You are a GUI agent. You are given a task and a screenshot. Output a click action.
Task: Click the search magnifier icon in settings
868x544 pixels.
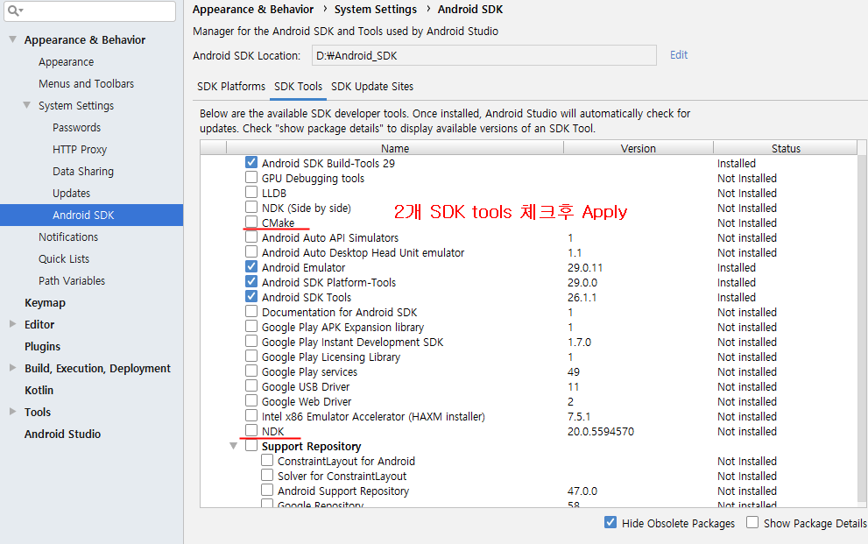[13, 11]
